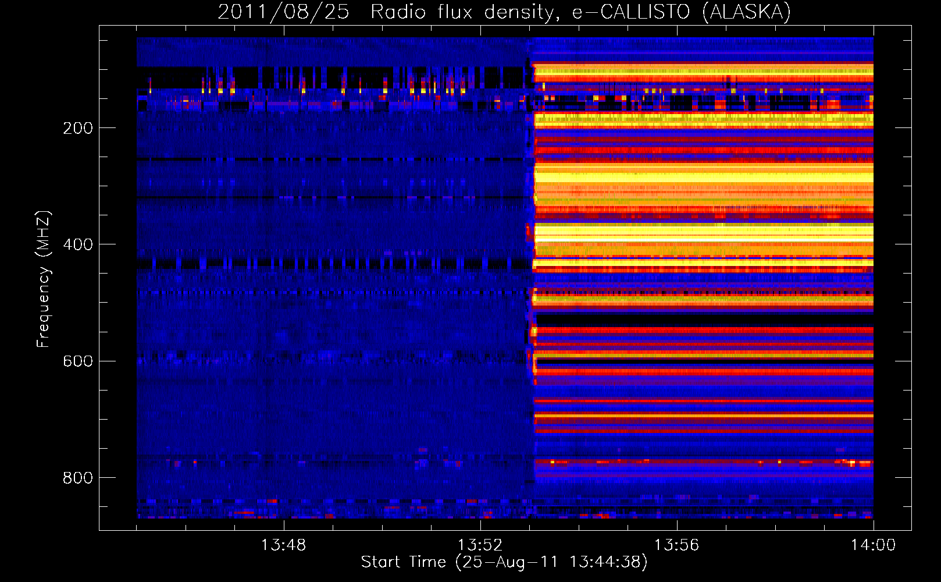Click the 200 frequency tick label

coord(78,128)
